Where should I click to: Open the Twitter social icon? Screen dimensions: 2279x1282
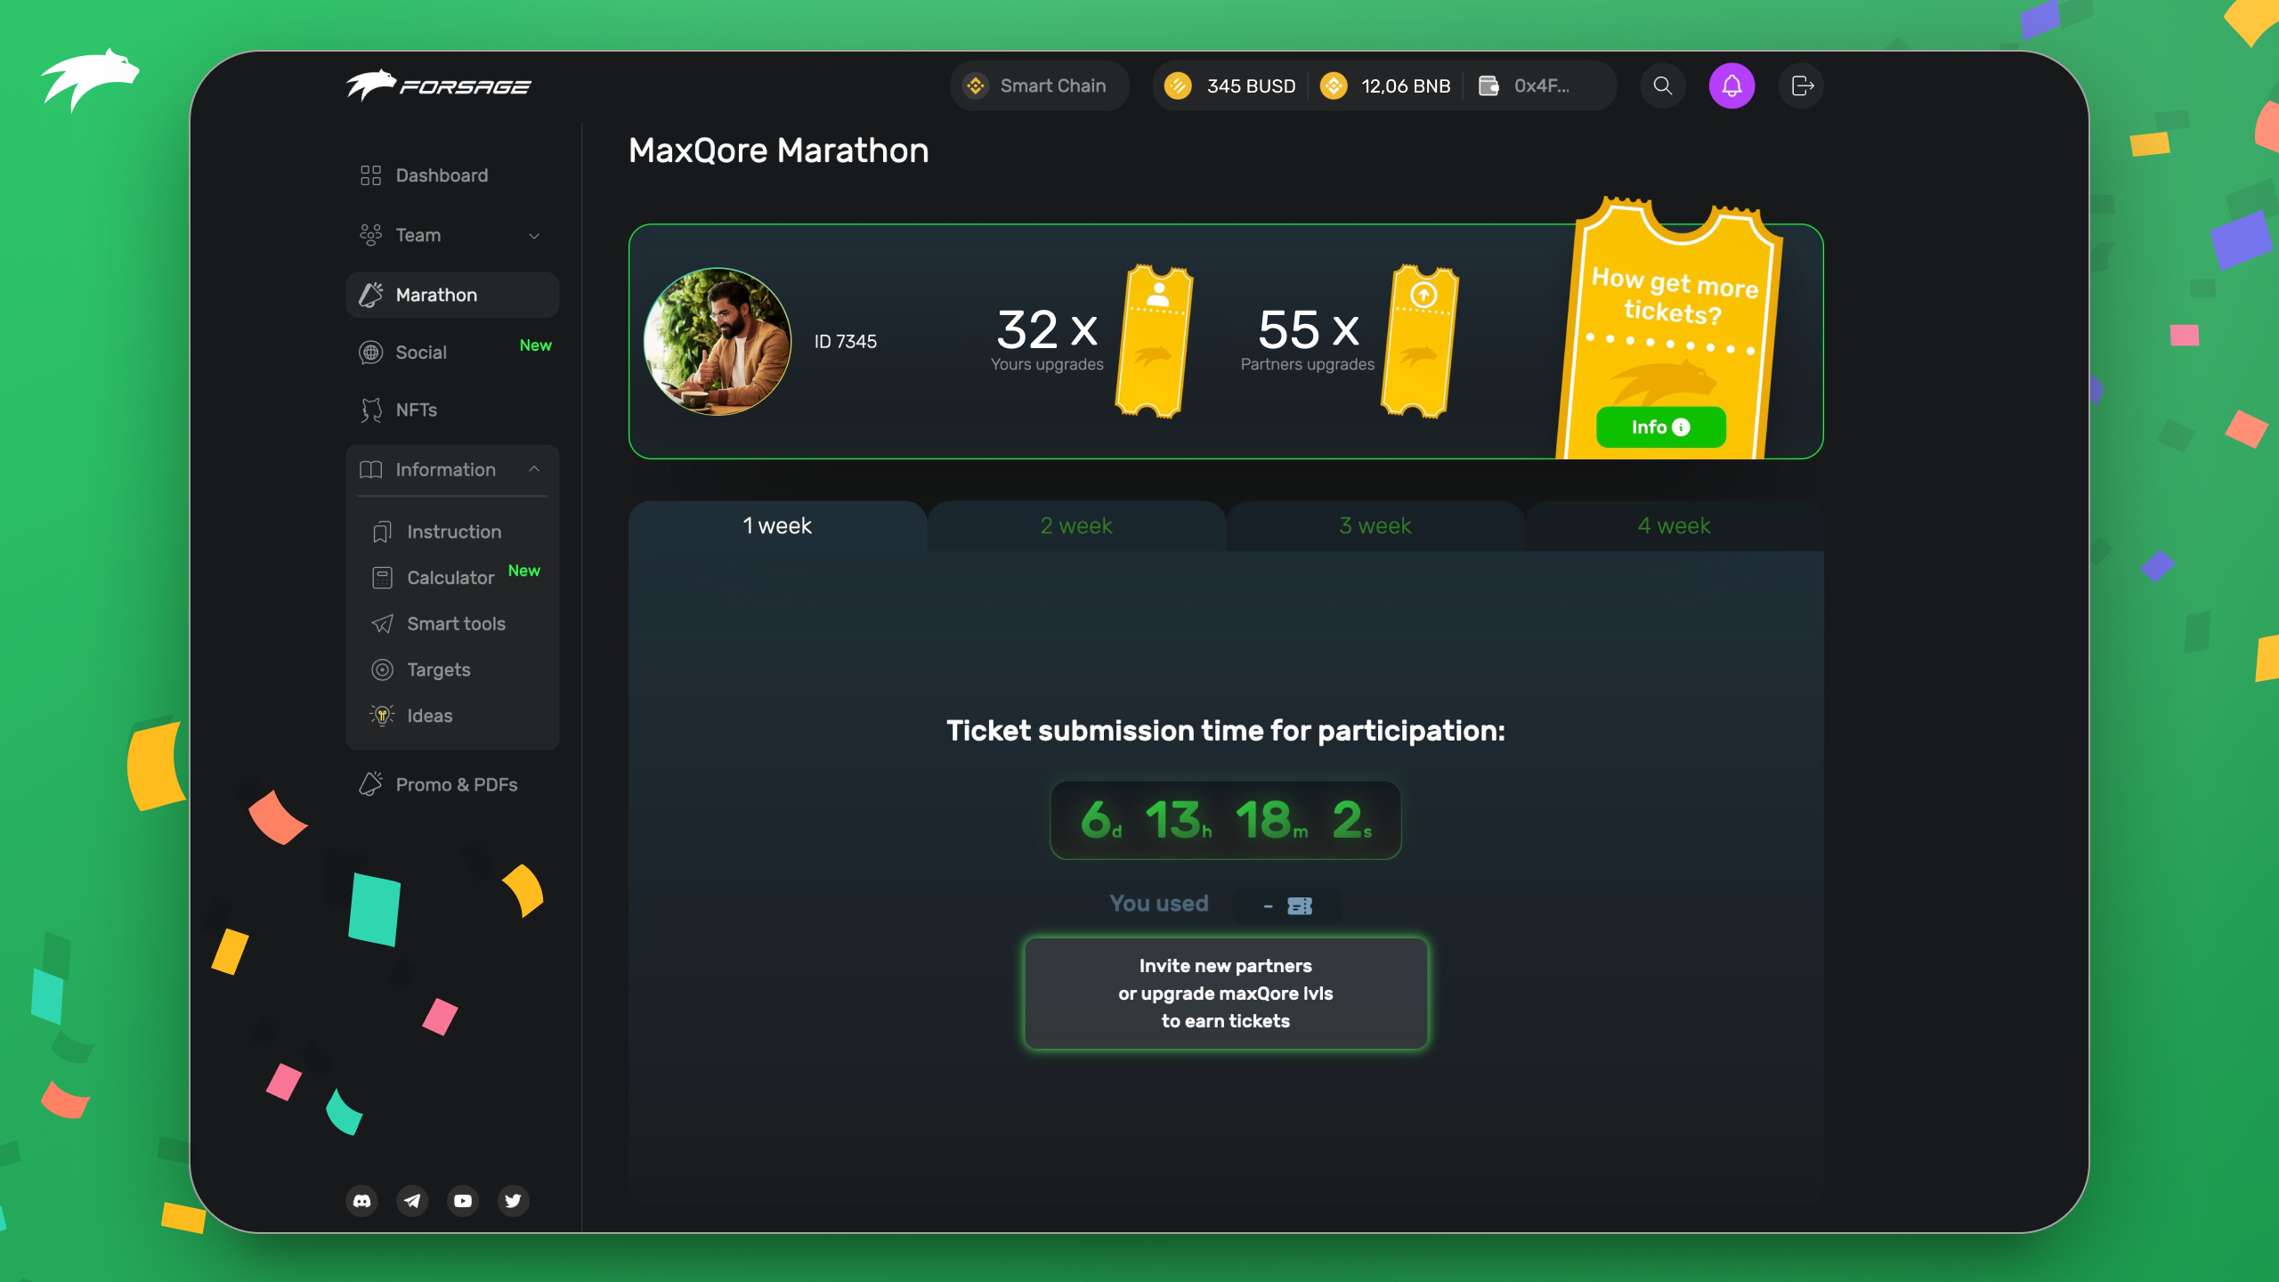514,1200
